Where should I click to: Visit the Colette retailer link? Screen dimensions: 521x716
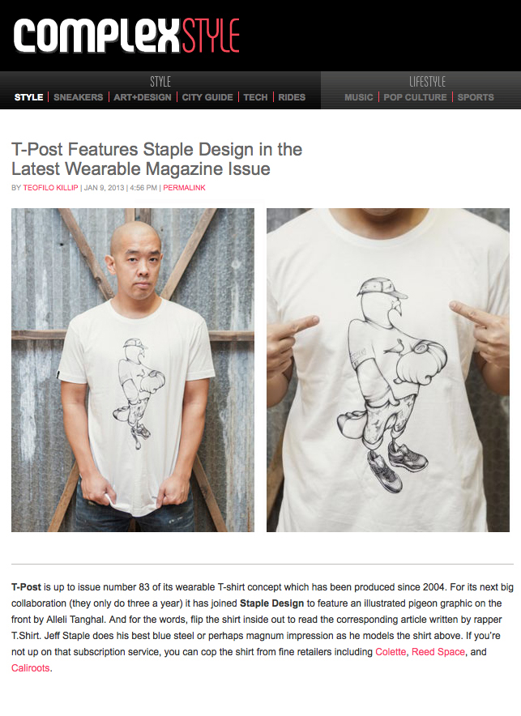tap(391, 652)
